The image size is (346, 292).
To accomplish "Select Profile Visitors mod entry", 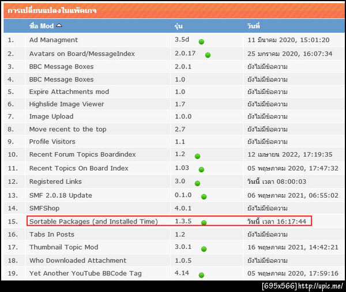I will point(52,142).
